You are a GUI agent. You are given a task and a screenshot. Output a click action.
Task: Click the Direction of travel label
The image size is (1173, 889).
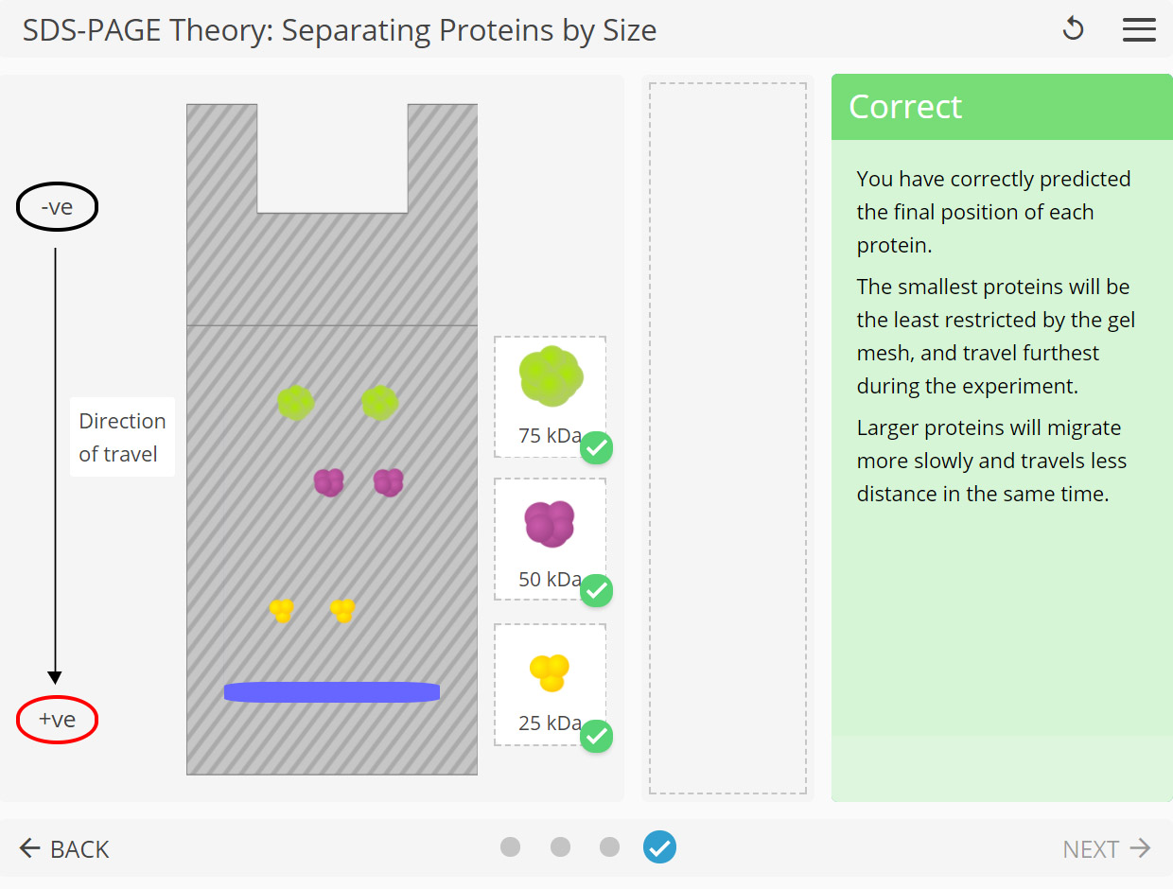coord(122,437)
